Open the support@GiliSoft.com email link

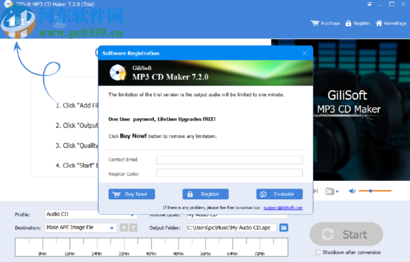click(x=283, y=208)
